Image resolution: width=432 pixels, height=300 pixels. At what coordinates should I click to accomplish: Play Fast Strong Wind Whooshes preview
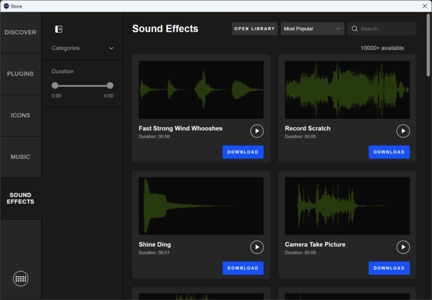(256, 131)
